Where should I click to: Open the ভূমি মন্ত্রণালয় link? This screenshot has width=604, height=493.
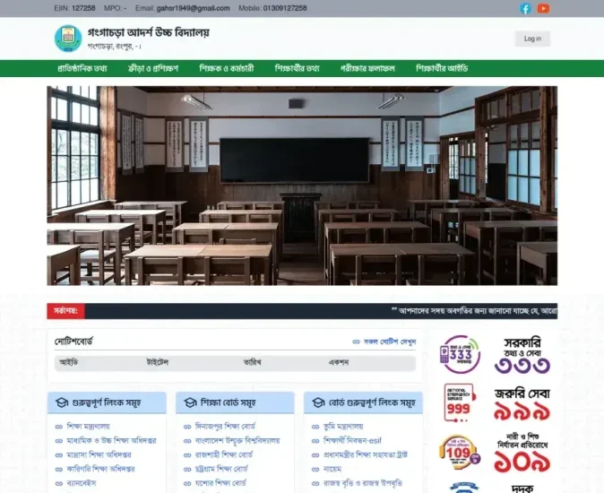coord(343,427)
